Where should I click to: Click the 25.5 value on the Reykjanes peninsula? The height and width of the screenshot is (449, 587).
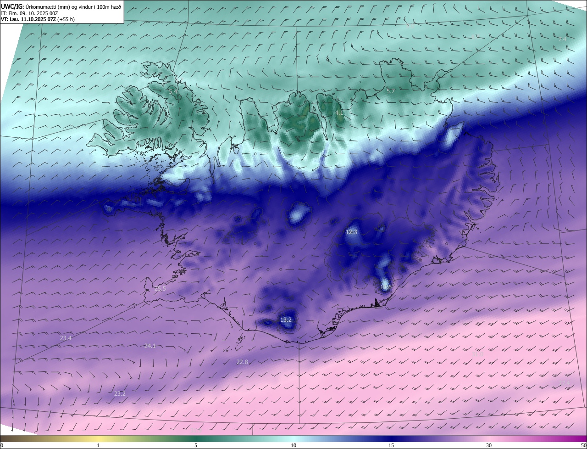point(160,289)
